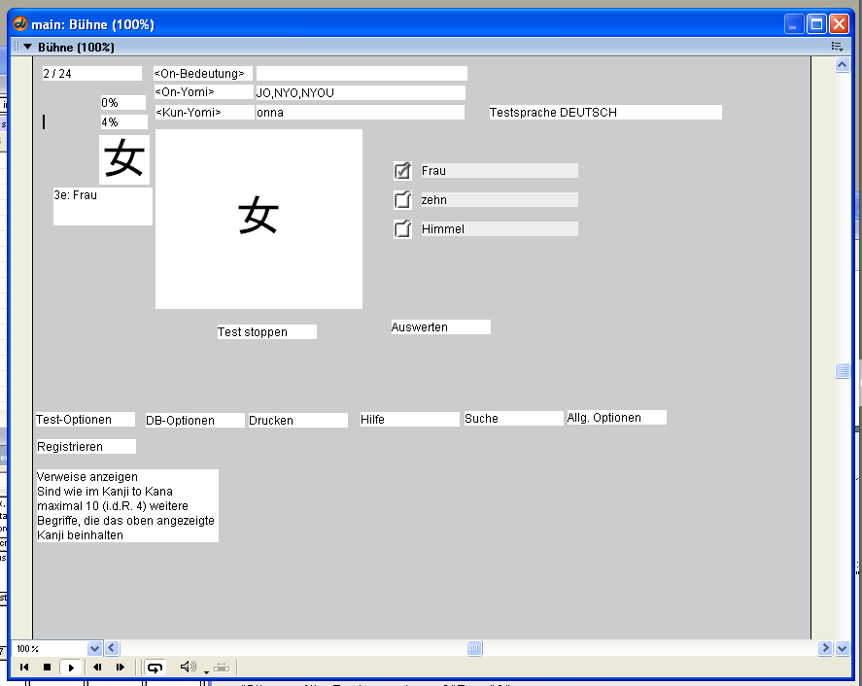Toggle loop playback icon
Screen dimensions: 862x686
point(155,668)
